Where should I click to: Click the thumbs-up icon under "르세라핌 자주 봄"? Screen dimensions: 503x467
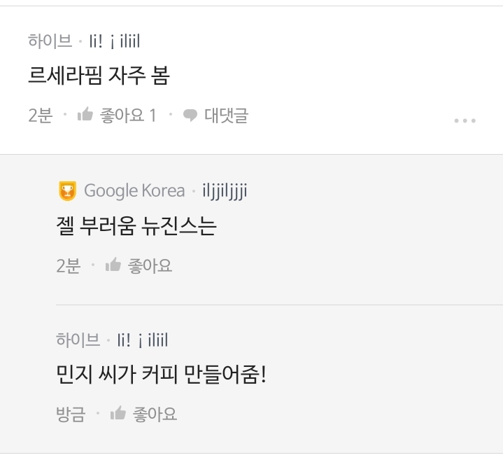pos(85,115)
